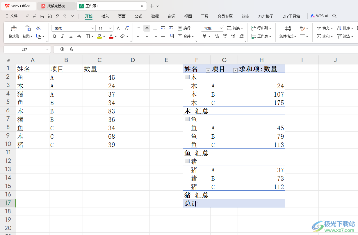This screenshot has height=235, width=358.
Task: Click the Undo arrow in quick access bar
Action: 57,16
